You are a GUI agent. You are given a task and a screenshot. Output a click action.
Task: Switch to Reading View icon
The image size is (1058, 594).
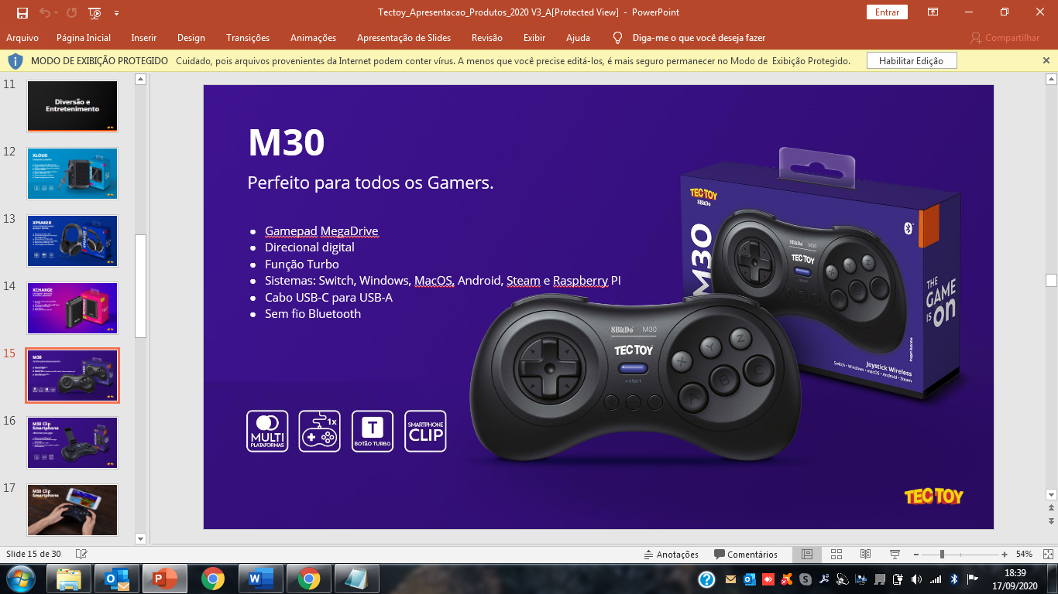point(866,554)
